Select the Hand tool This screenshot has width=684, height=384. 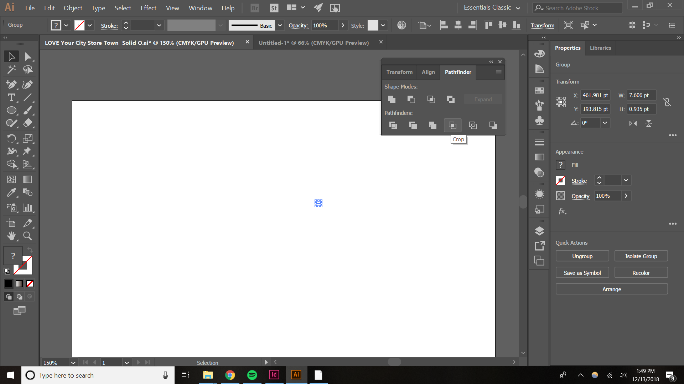11,236
